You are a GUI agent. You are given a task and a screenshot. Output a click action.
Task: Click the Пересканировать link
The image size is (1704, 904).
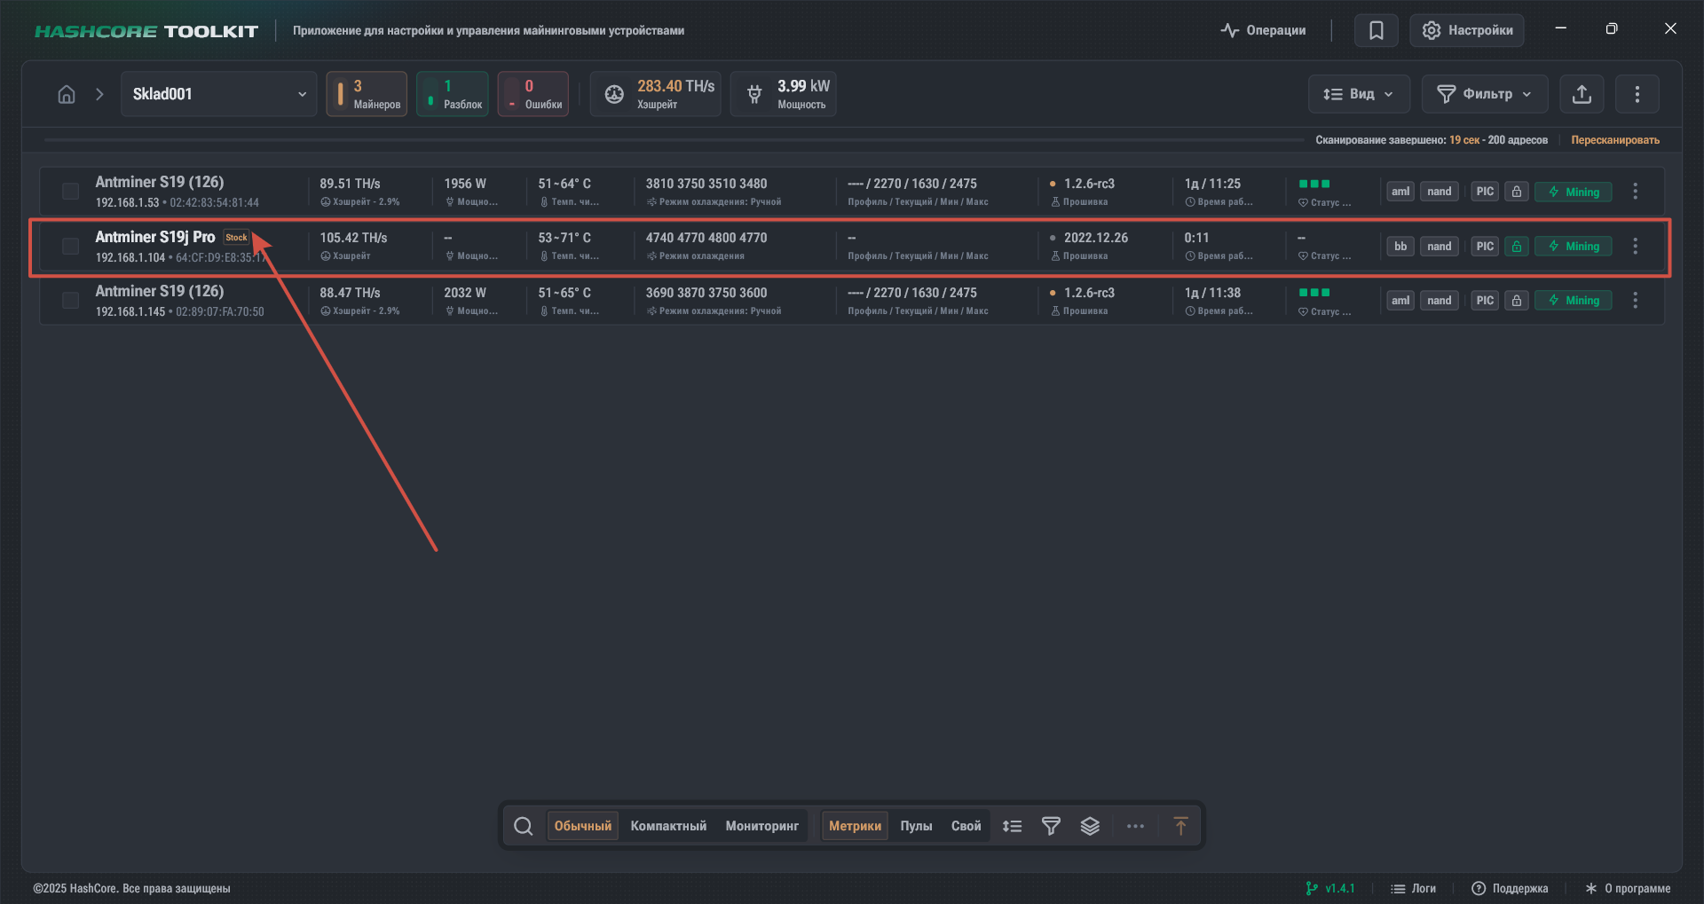coord(1615,140)
